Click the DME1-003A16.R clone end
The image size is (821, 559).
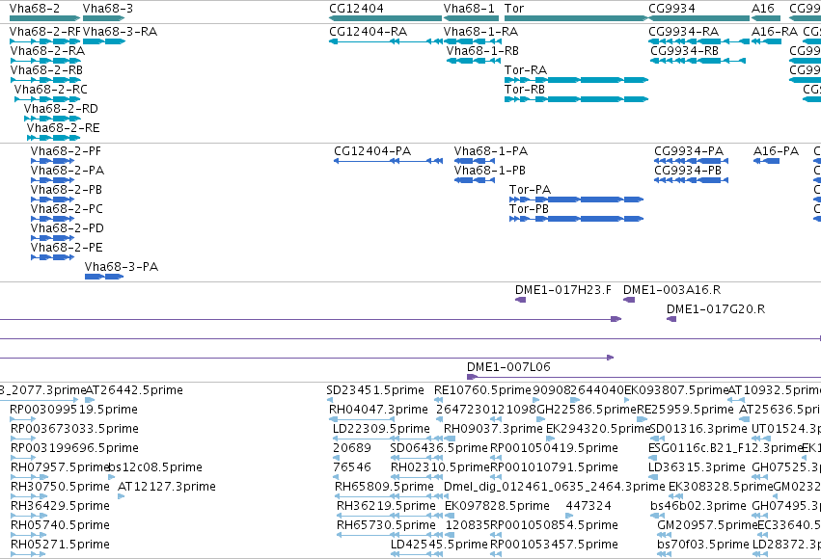point(629,300)
